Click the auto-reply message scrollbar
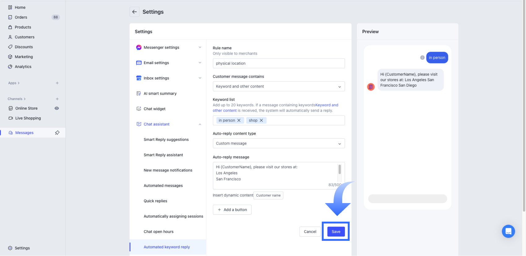This screenshot has width=526, height=256. [x=339, y=170]
